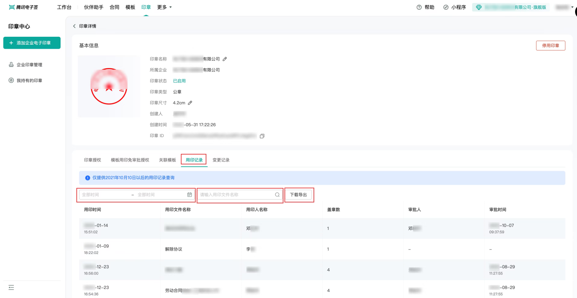Select 印章 in top navigation
The height and width of the screenshot is (298, 577).
pos(146,7)
